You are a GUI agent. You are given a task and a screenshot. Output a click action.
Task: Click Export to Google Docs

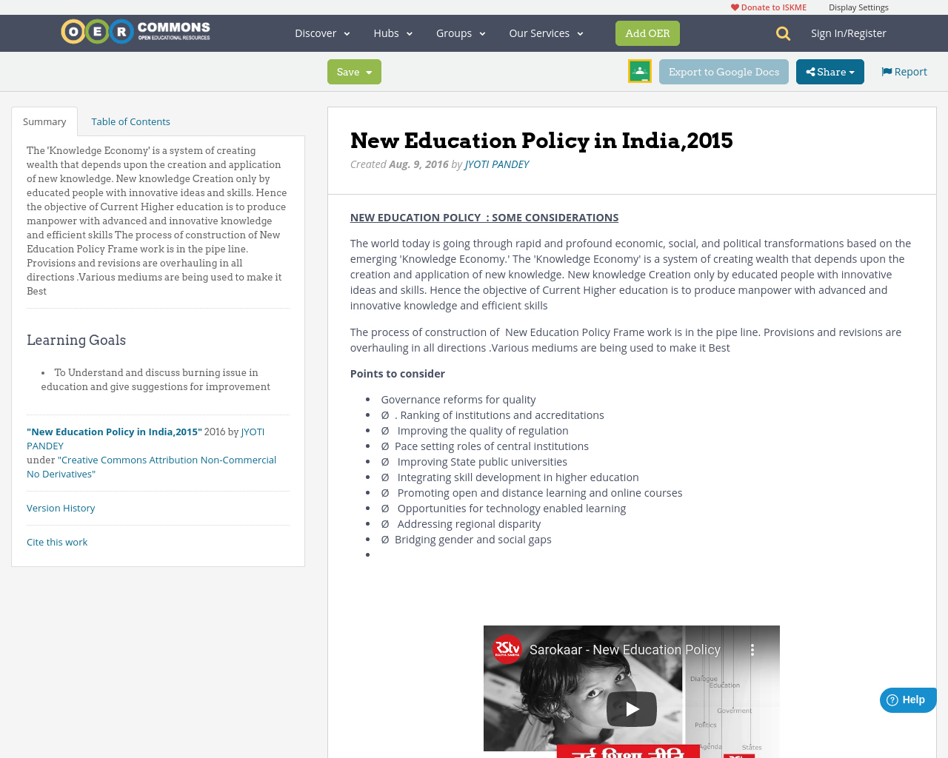[724, 71]
